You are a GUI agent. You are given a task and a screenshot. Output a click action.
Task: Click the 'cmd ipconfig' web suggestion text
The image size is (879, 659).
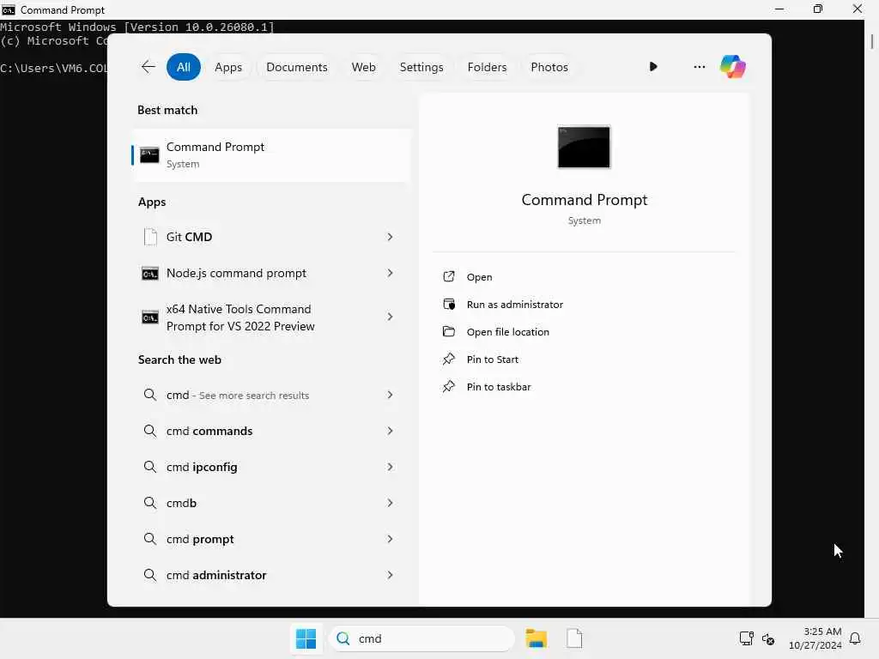click(201, 467)
